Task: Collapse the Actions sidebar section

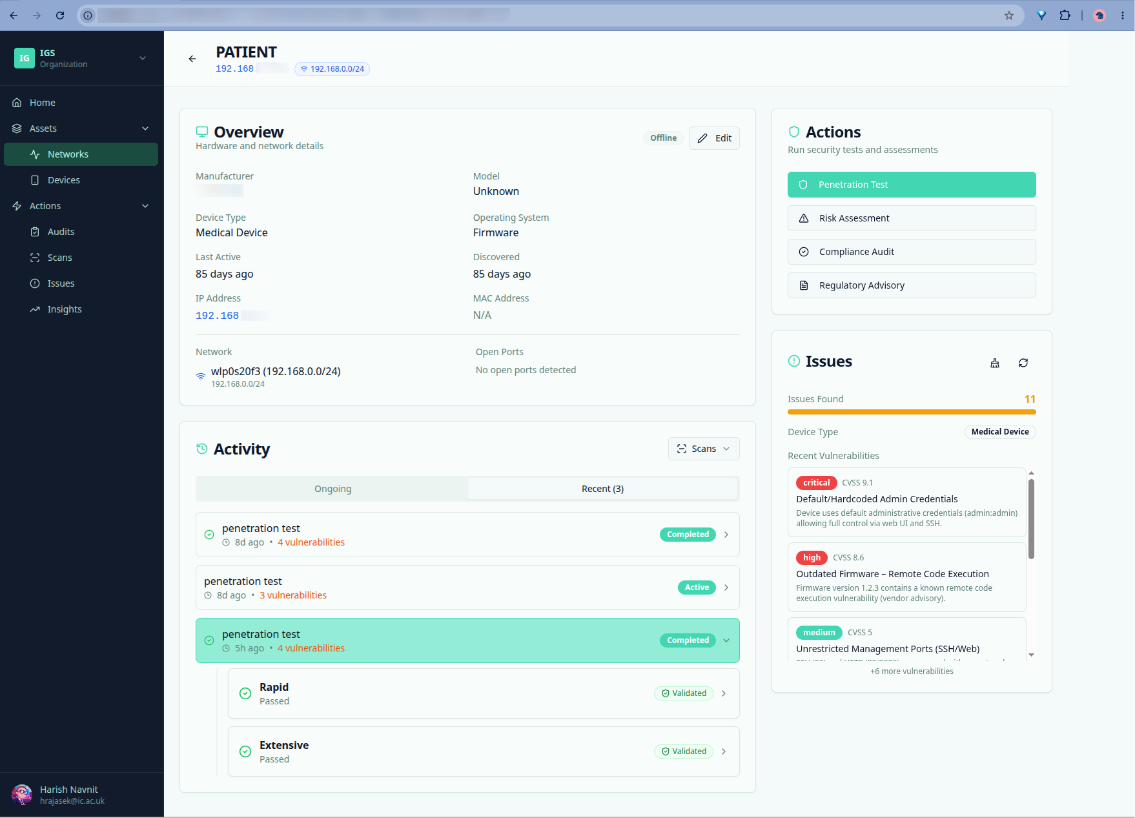Action: point(81,206)
